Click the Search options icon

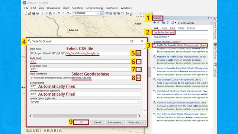[x=173, y=23]
